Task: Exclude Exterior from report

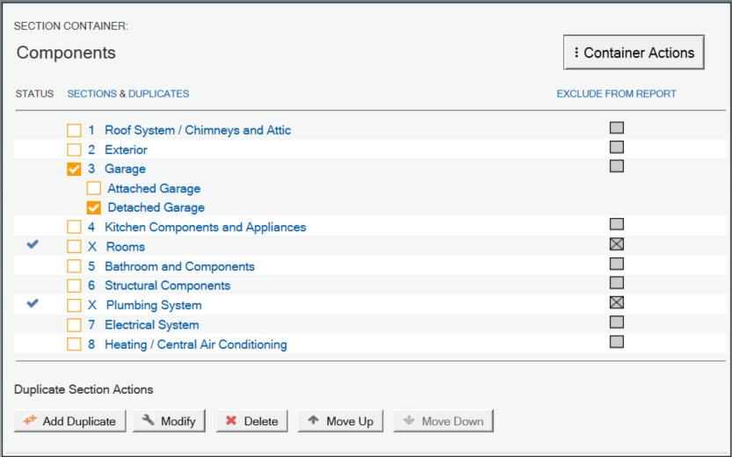Action: [617, 147]
